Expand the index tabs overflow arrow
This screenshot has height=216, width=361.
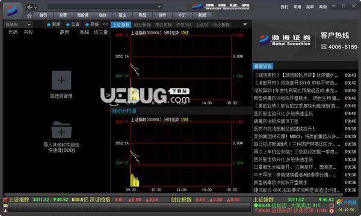coord(245,25)
